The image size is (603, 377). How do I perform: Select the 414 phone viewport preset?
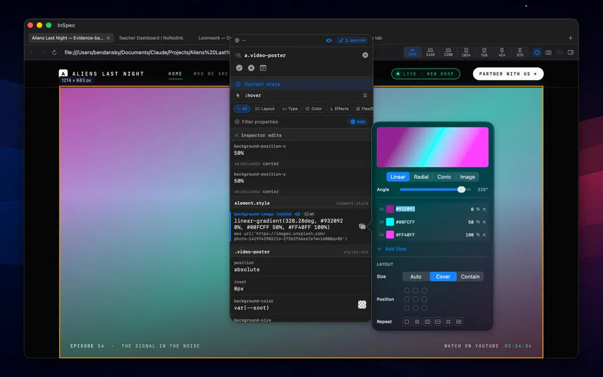coord(502,53)
